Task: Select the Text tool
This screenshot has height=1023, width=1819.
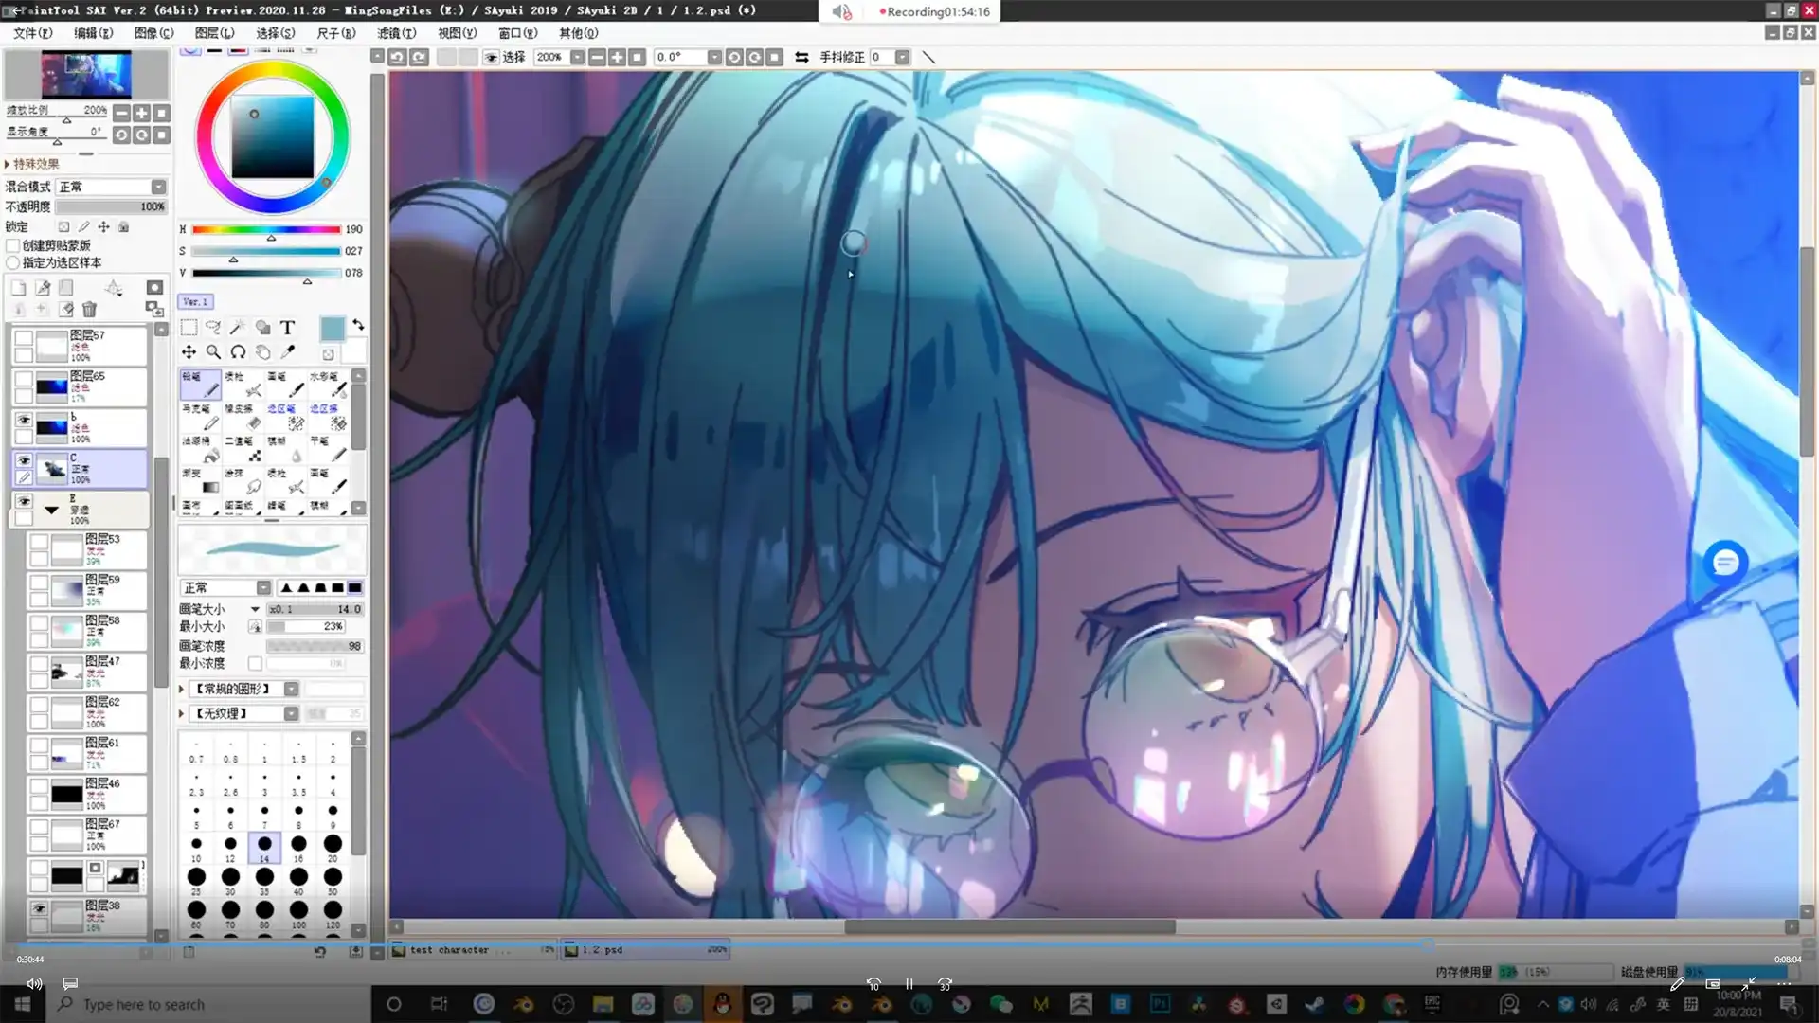Action: click(287, 328)
